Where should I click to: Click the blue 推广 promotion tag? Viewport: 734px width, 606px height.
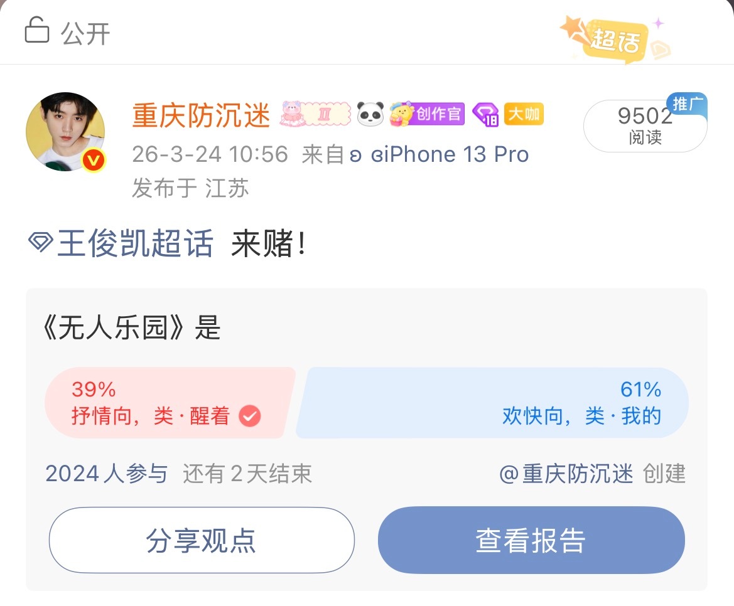tap(689, 105)
